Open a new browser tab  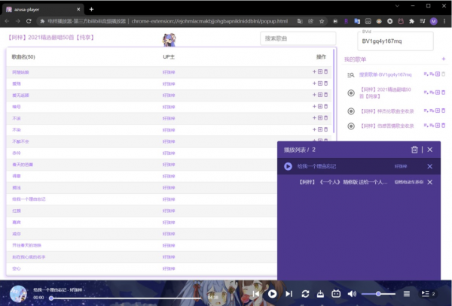(91, 9)
